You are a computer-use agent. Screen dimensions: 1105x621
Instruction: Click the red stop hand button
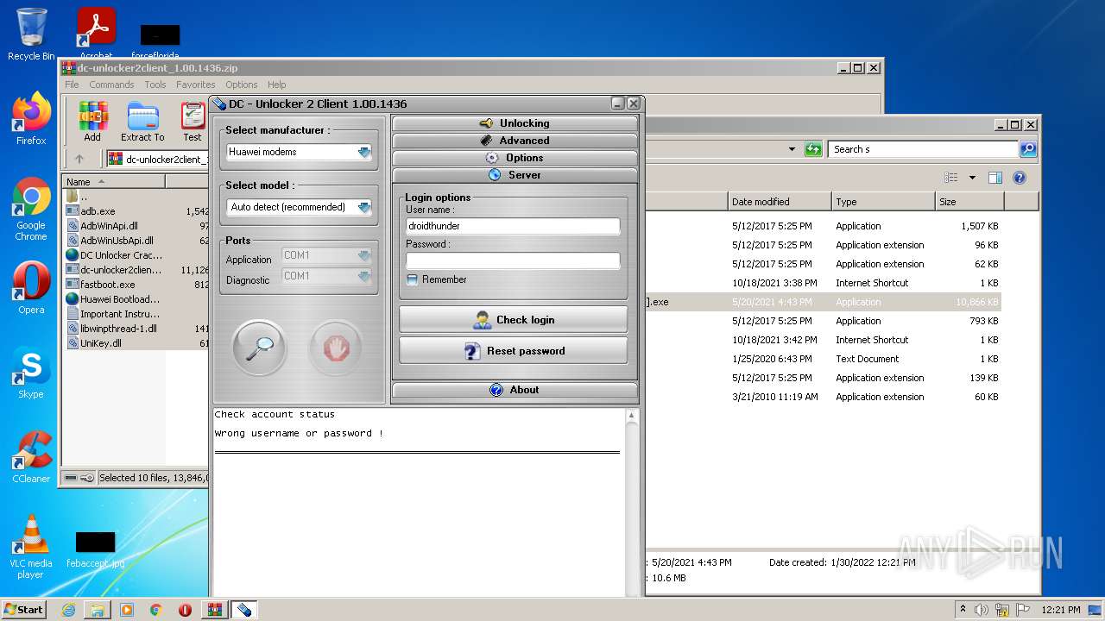336,348
